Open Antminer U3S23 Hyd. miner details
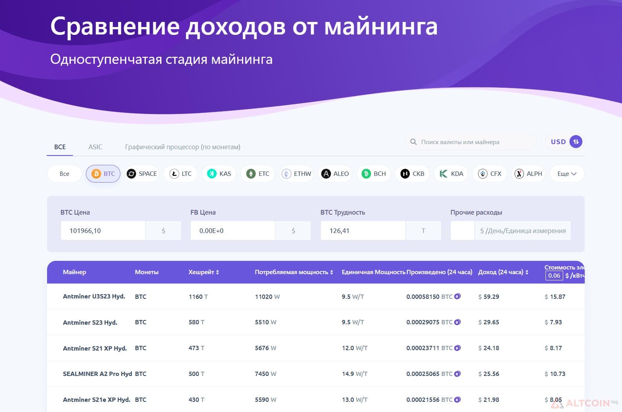This screenshot has width=622, height=412. coord(94,296)
